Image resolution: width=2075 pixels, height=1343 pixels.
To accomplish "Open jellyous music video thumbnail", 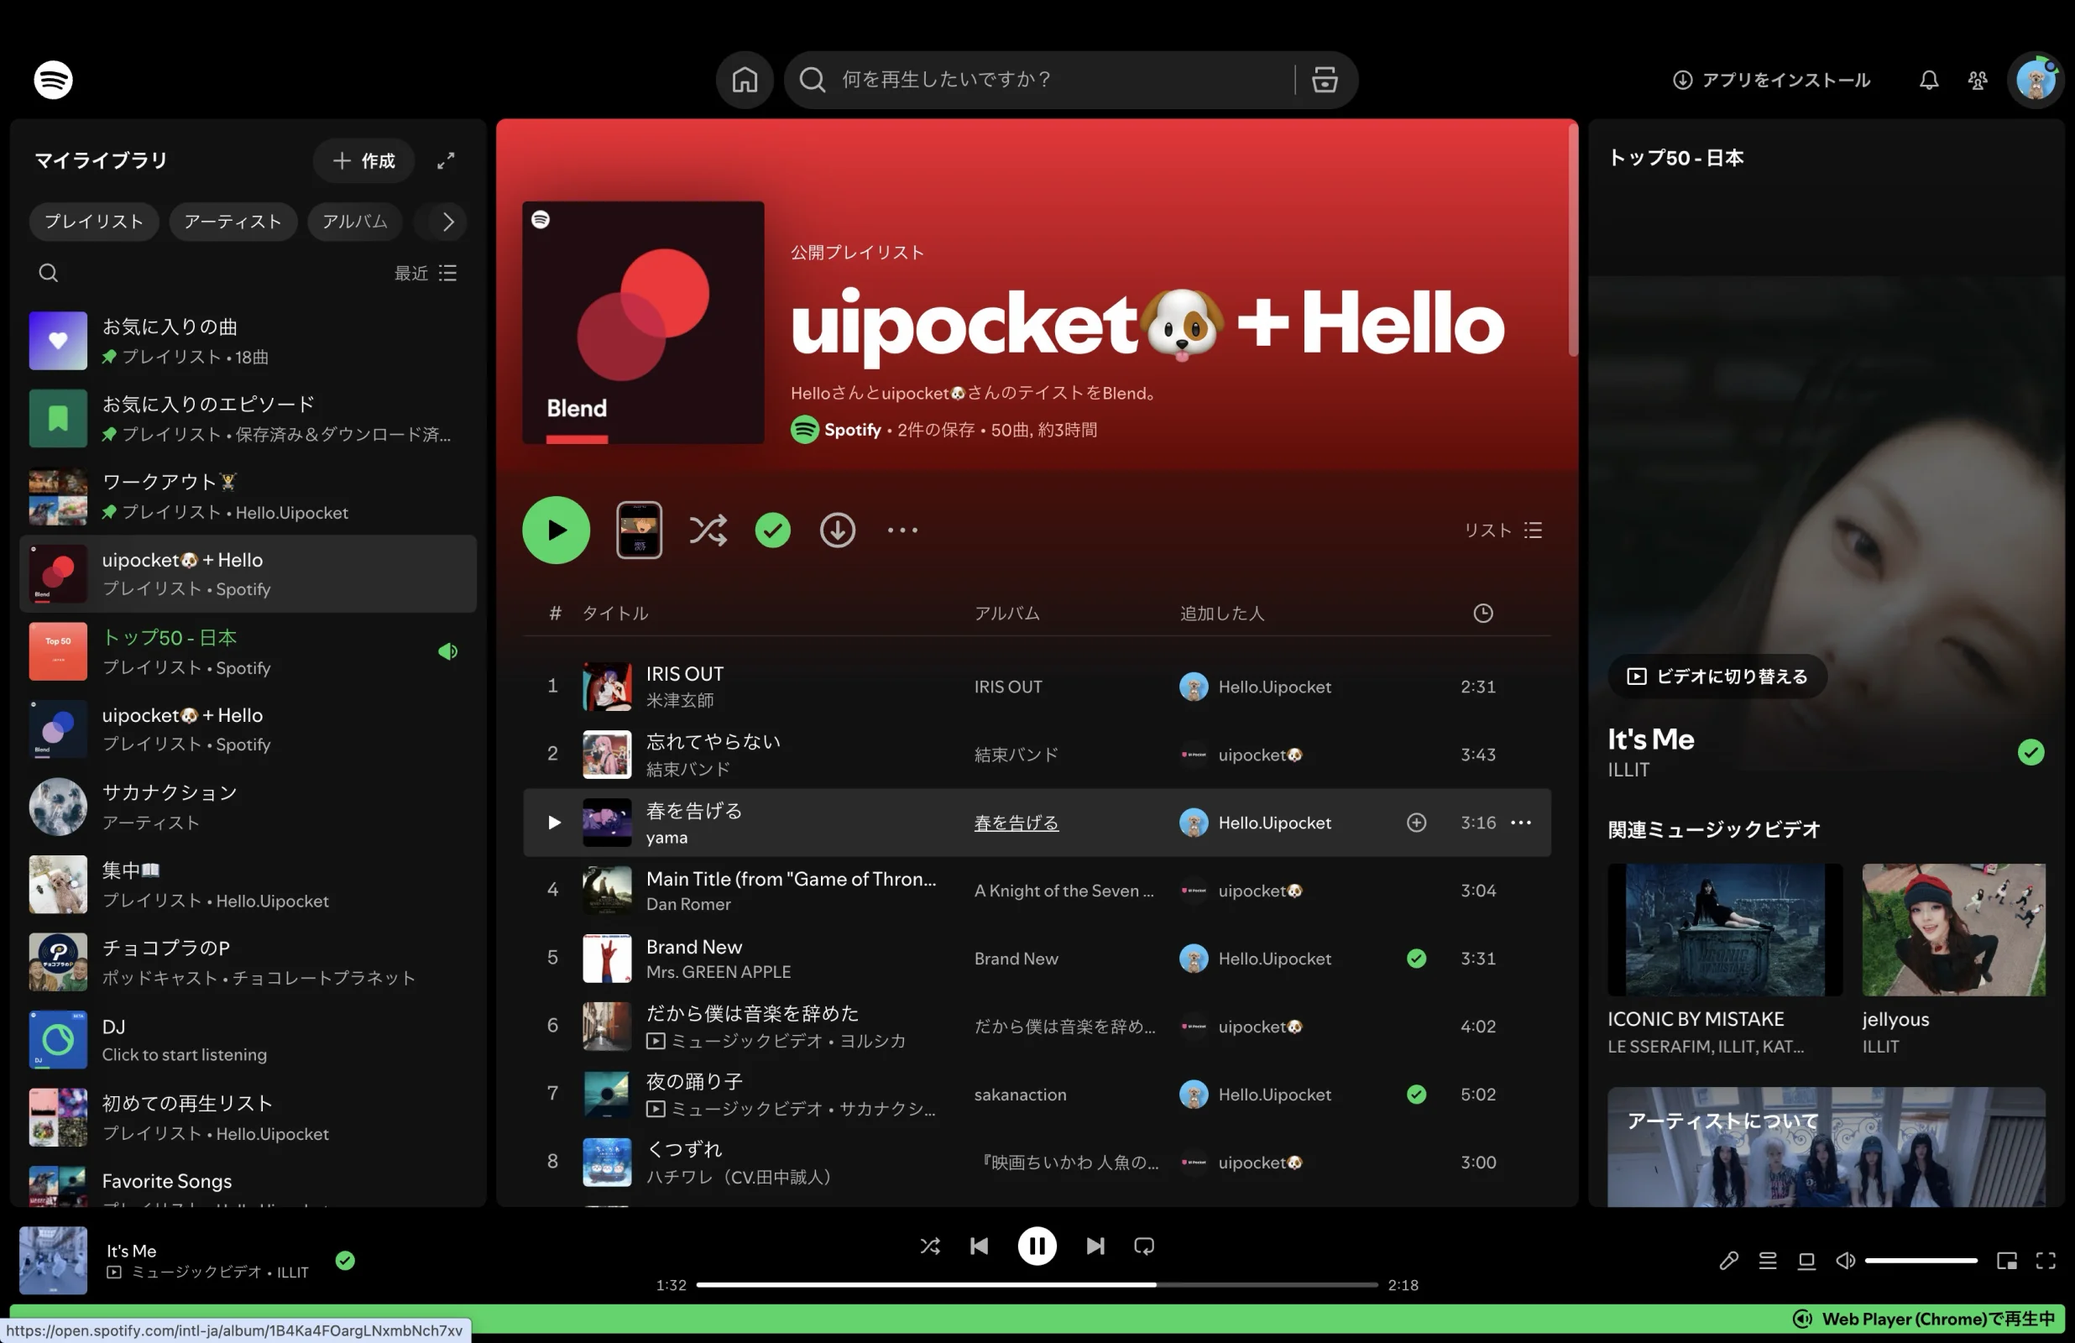I will (1953, 930).
